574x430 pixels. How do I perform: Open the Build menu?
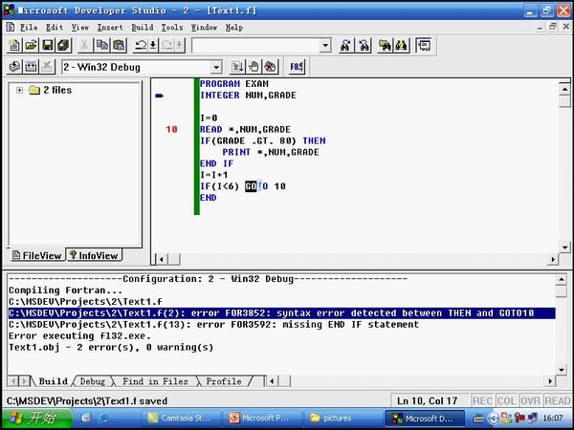[x=142, y=28]
